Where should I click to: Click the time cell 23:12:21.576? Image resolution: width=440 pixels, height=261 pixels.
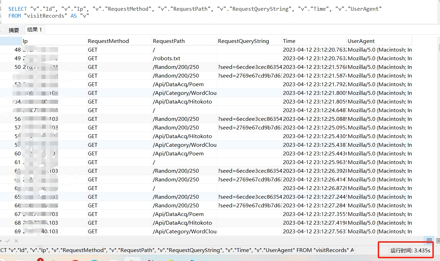(x=314, y=67)
